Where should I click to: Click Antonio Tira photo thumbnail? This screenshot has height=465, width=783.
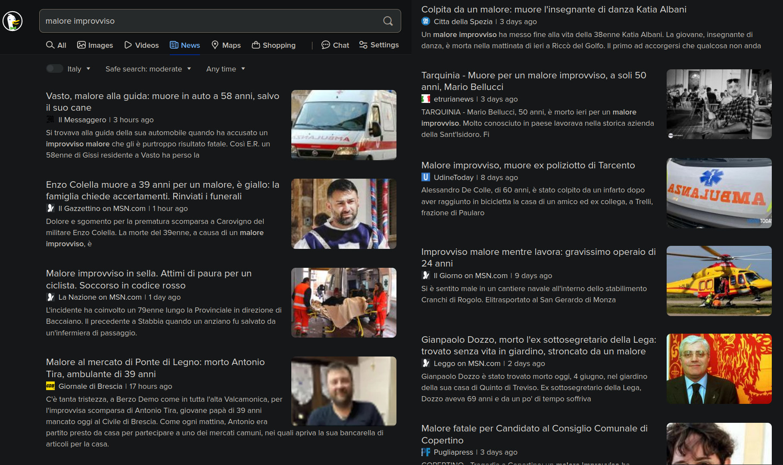344,391
